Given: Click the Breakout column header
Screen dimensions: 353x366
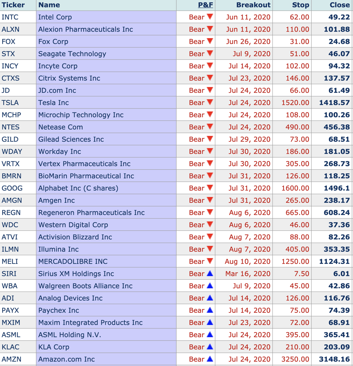Looking at the screenshot, I should [x=253, y=5].
